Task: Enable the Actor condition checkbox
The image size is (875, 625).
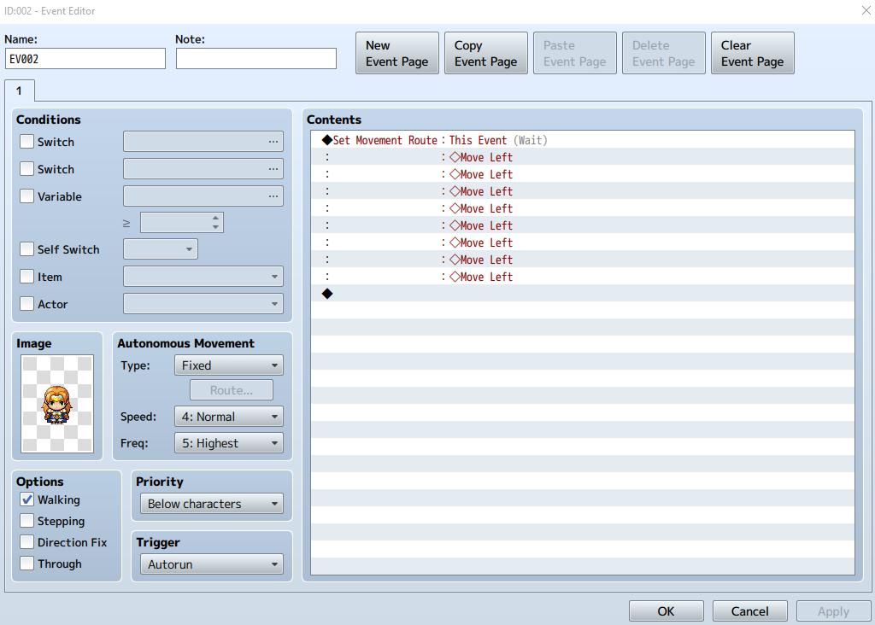Action: pyautogui.click(x=26, y=303)
